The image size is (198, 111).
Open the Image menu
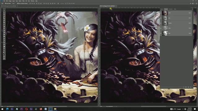(10, 1)
